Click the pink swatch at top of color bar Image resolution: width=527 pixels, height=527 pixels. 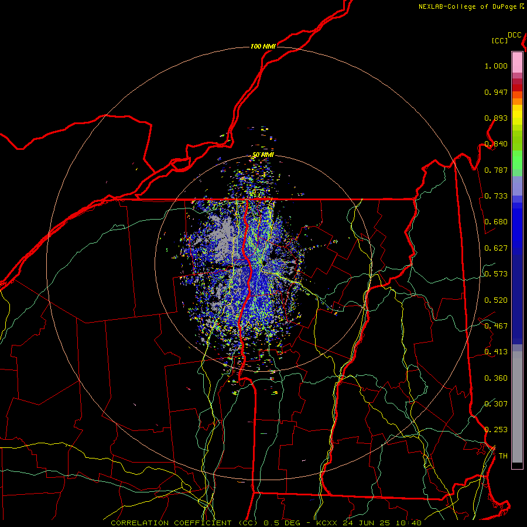517,63
